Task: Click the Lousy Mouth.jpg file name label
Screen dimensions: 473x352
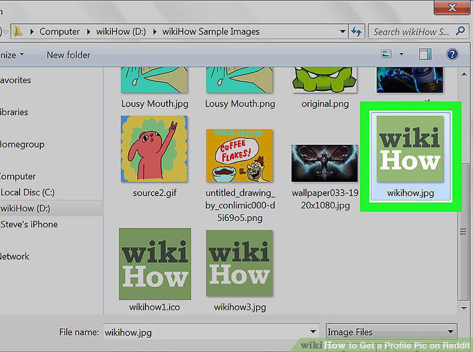Action: point(155,104)
